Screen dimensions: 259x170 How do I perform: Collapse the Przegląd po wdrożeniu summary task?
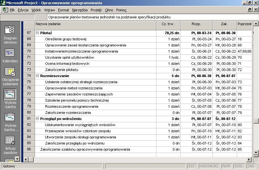pos(38,119)
